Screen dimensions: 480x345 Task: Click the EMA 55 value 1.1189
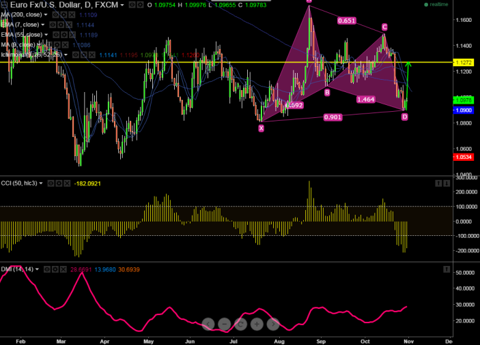click(x=89, y=35)
